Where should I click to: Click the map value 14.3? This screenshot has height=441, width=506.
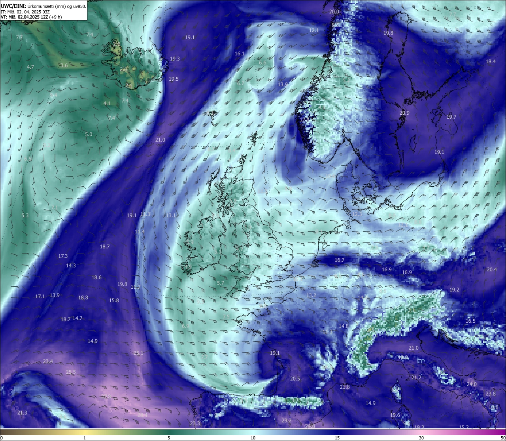(x=71, y=266)
